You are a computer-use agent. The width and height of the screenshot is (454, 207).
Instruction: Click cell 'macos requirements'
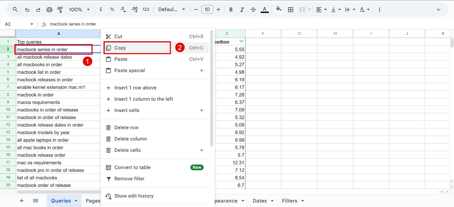58,102
